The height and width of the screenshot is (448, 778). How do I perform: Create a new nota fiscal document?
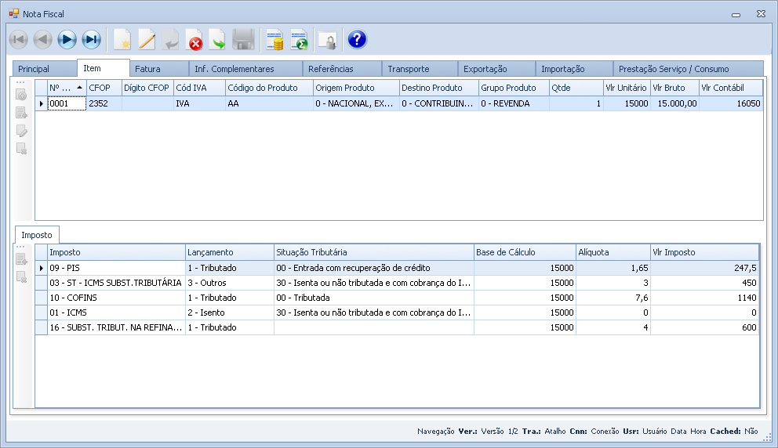click(122, 39)
